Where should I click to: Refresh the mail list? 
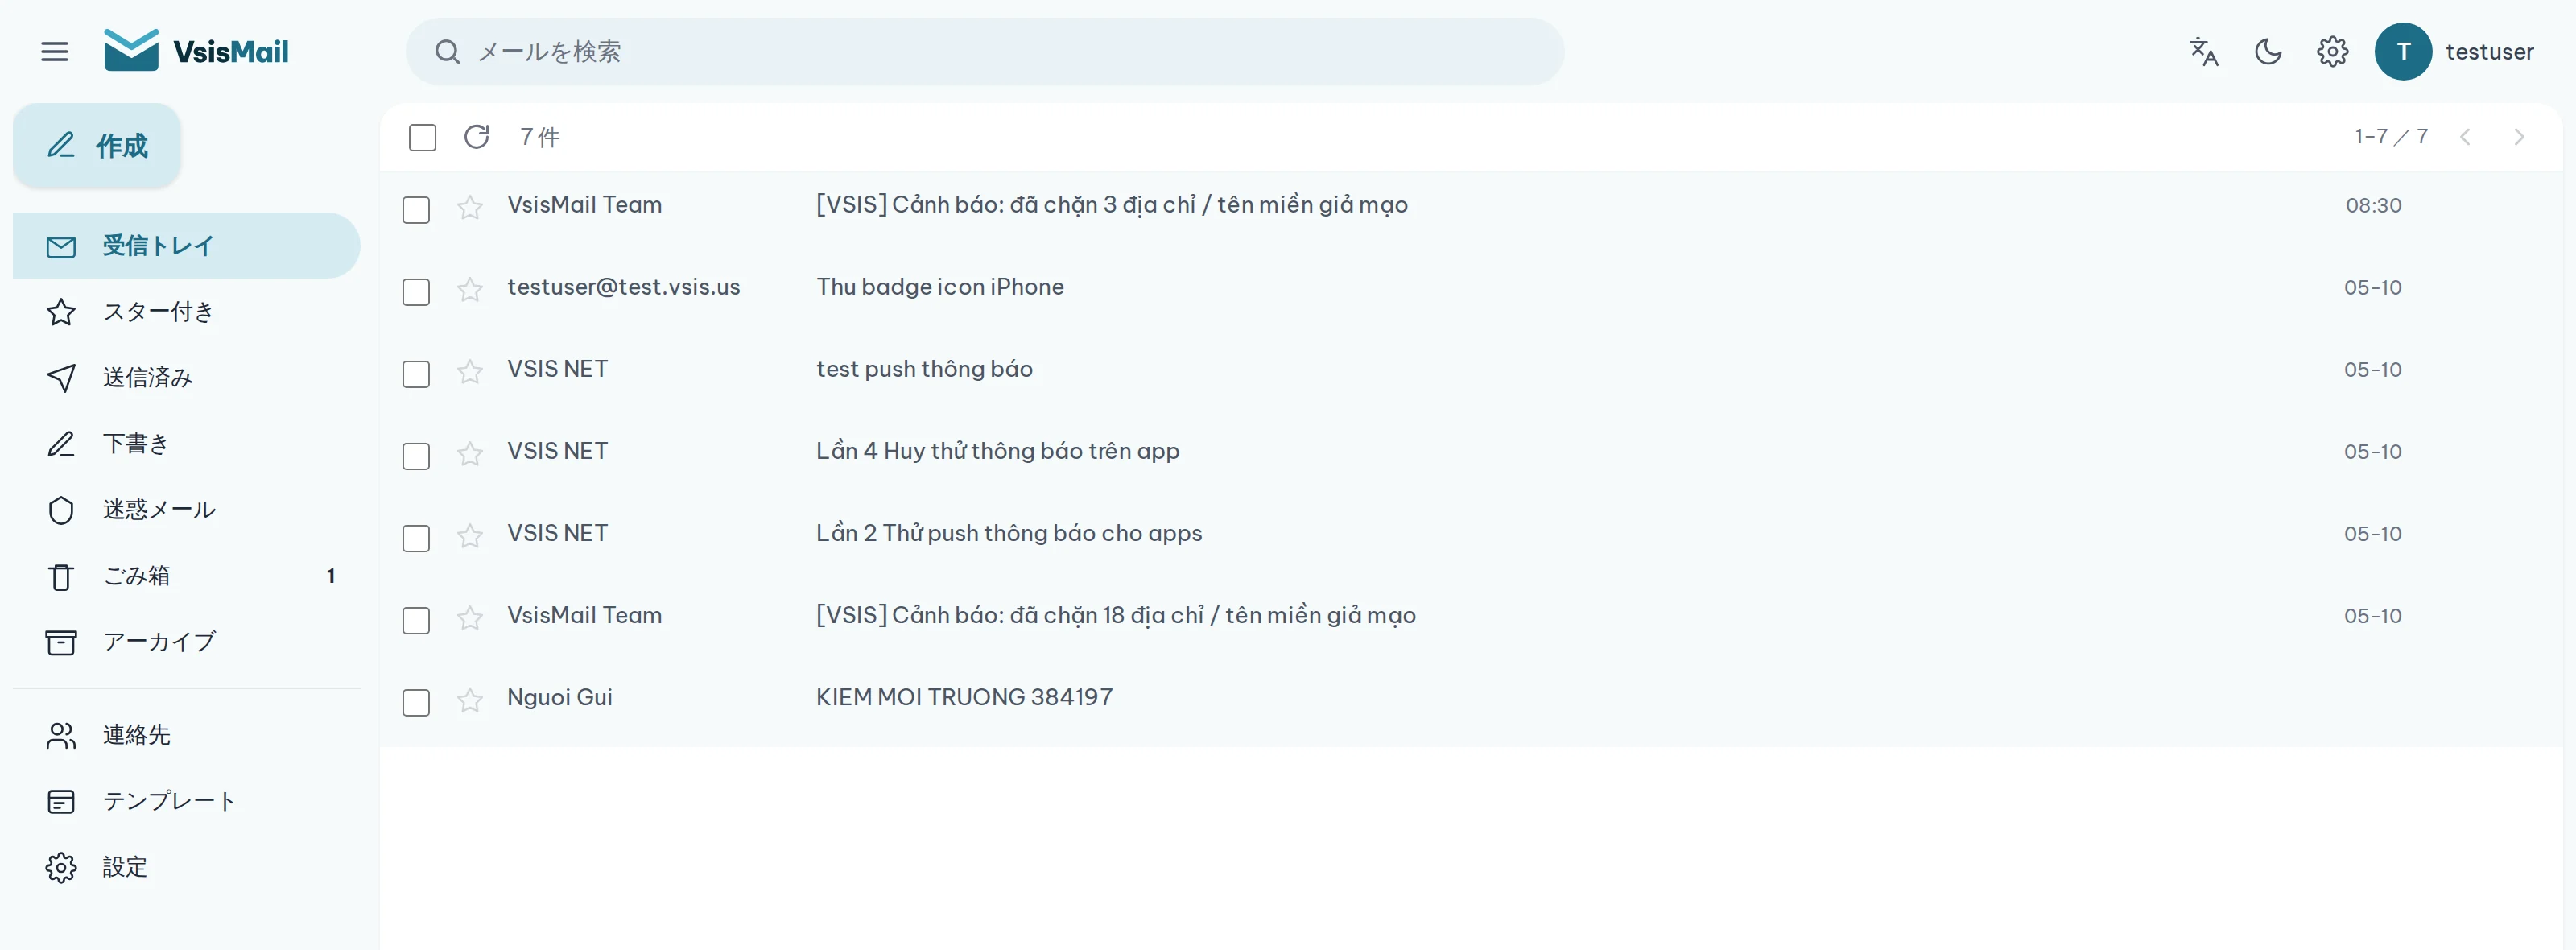pyautogui.click(x=477, y=136)
